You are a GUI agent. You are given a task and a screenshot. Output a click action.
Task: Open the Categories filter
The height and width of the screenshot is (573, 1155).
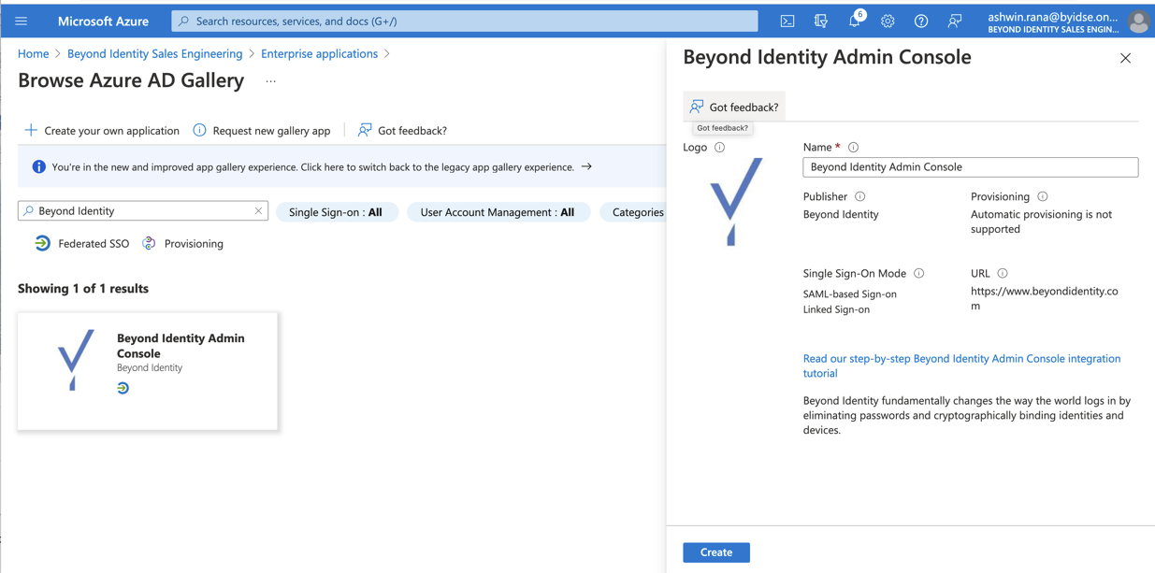[637, 212]
